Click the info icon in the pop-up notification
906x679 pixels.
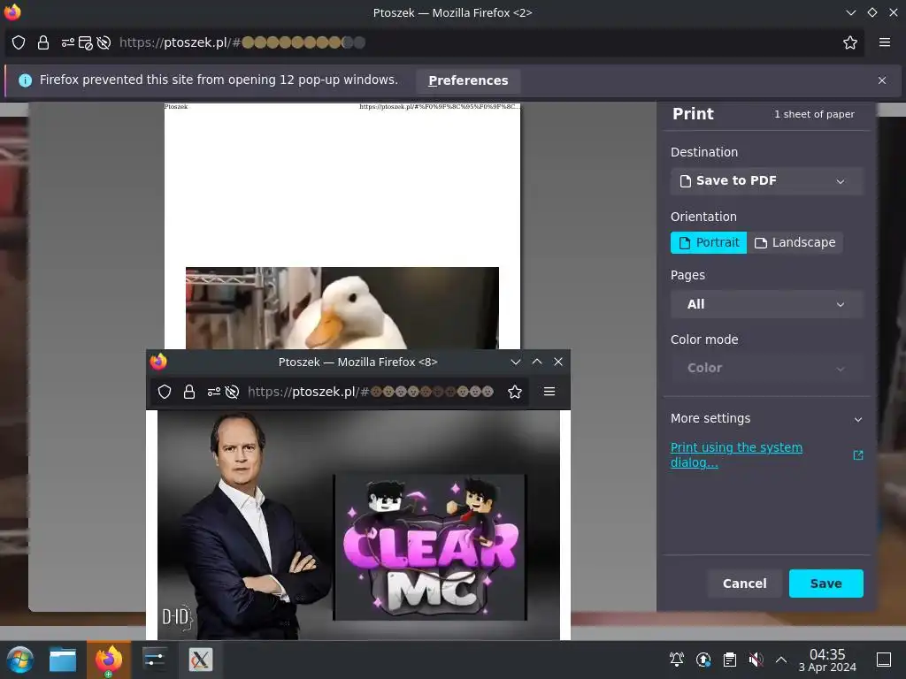25,80
